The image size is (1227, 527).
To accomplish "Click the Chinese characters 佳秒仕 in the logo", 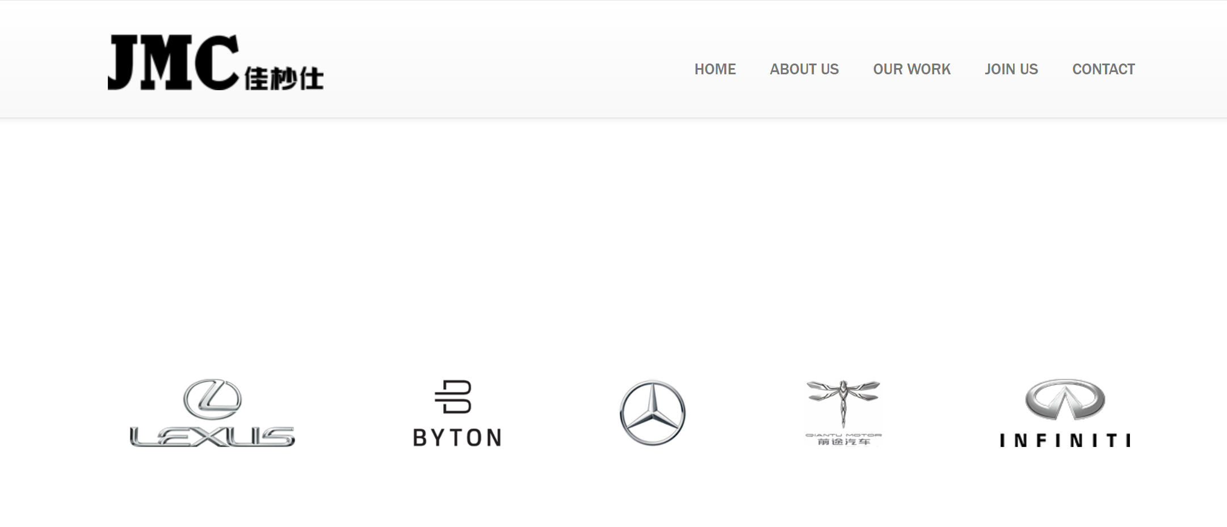I will [x=284, y=79].
